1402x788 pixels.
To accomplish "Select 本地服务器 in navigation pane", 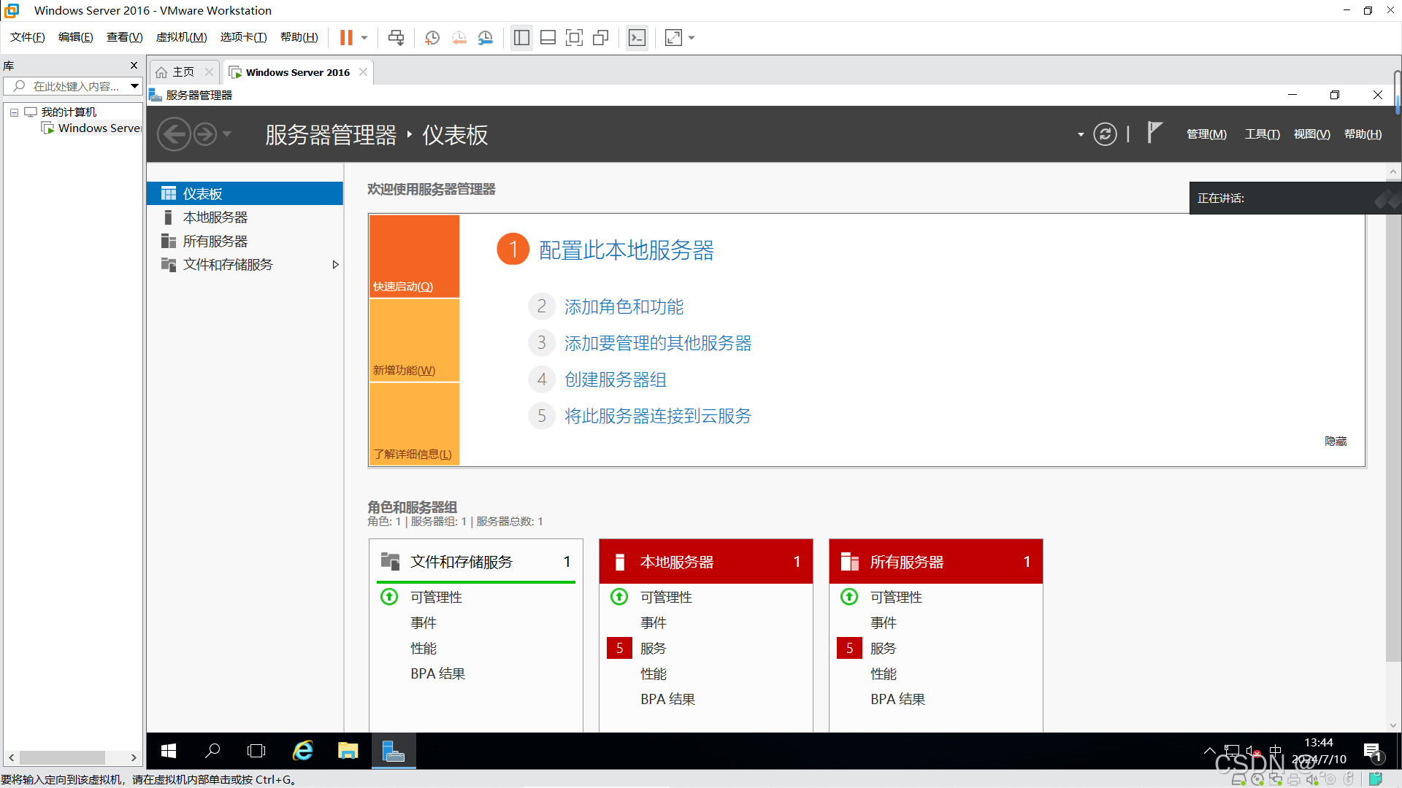I will tap(245, 217).
